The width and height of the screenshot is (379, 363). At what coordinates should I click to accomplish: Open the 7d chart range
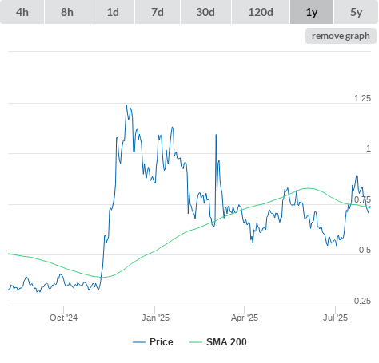pos(158,12)
